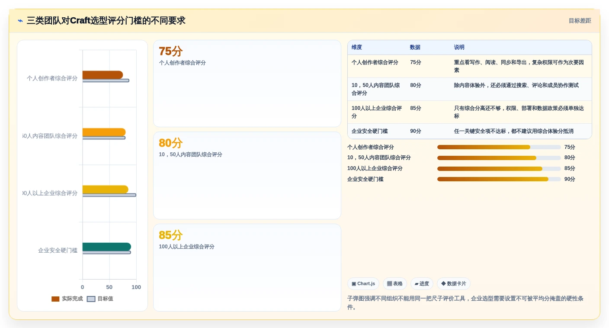Viewport: 609px width, 328px height.
Task: Click the 企业安全硬门槛 progress bar
Action: point(499,179)
